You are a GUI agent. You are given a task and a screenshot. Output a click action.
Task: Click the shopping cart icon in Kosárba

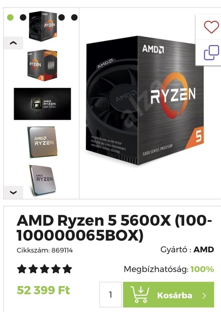coord(140,294)
